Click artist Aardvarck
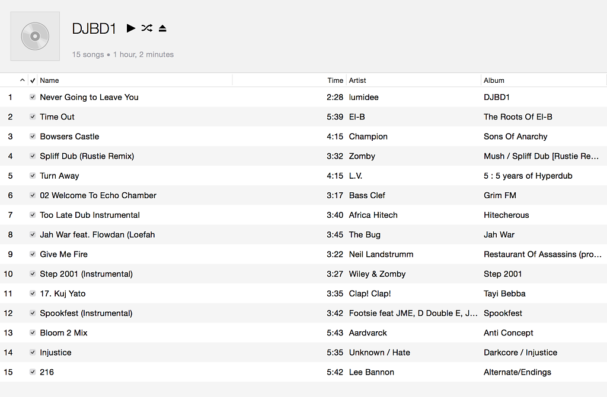The image size is (607, 397). click(x=368, y=333)
